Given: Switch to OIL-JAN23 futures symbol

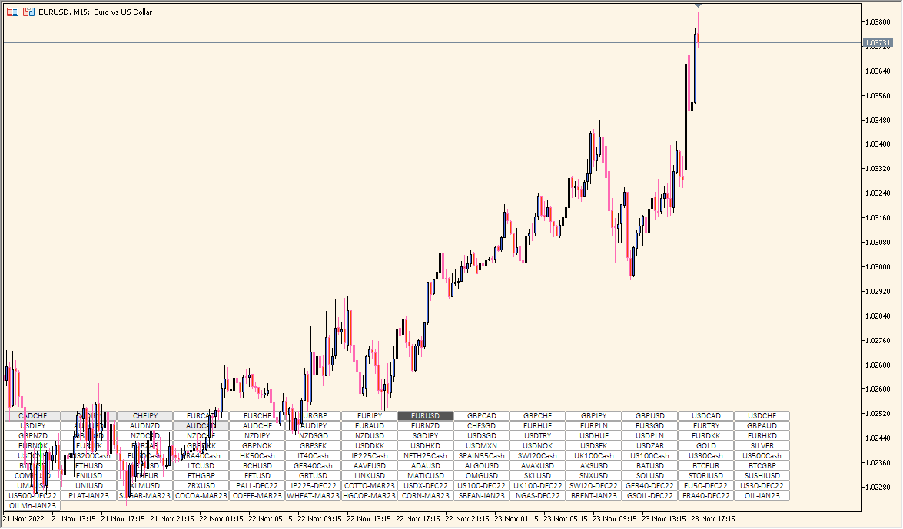Looking at the screenshot, I should coord(762,496).
